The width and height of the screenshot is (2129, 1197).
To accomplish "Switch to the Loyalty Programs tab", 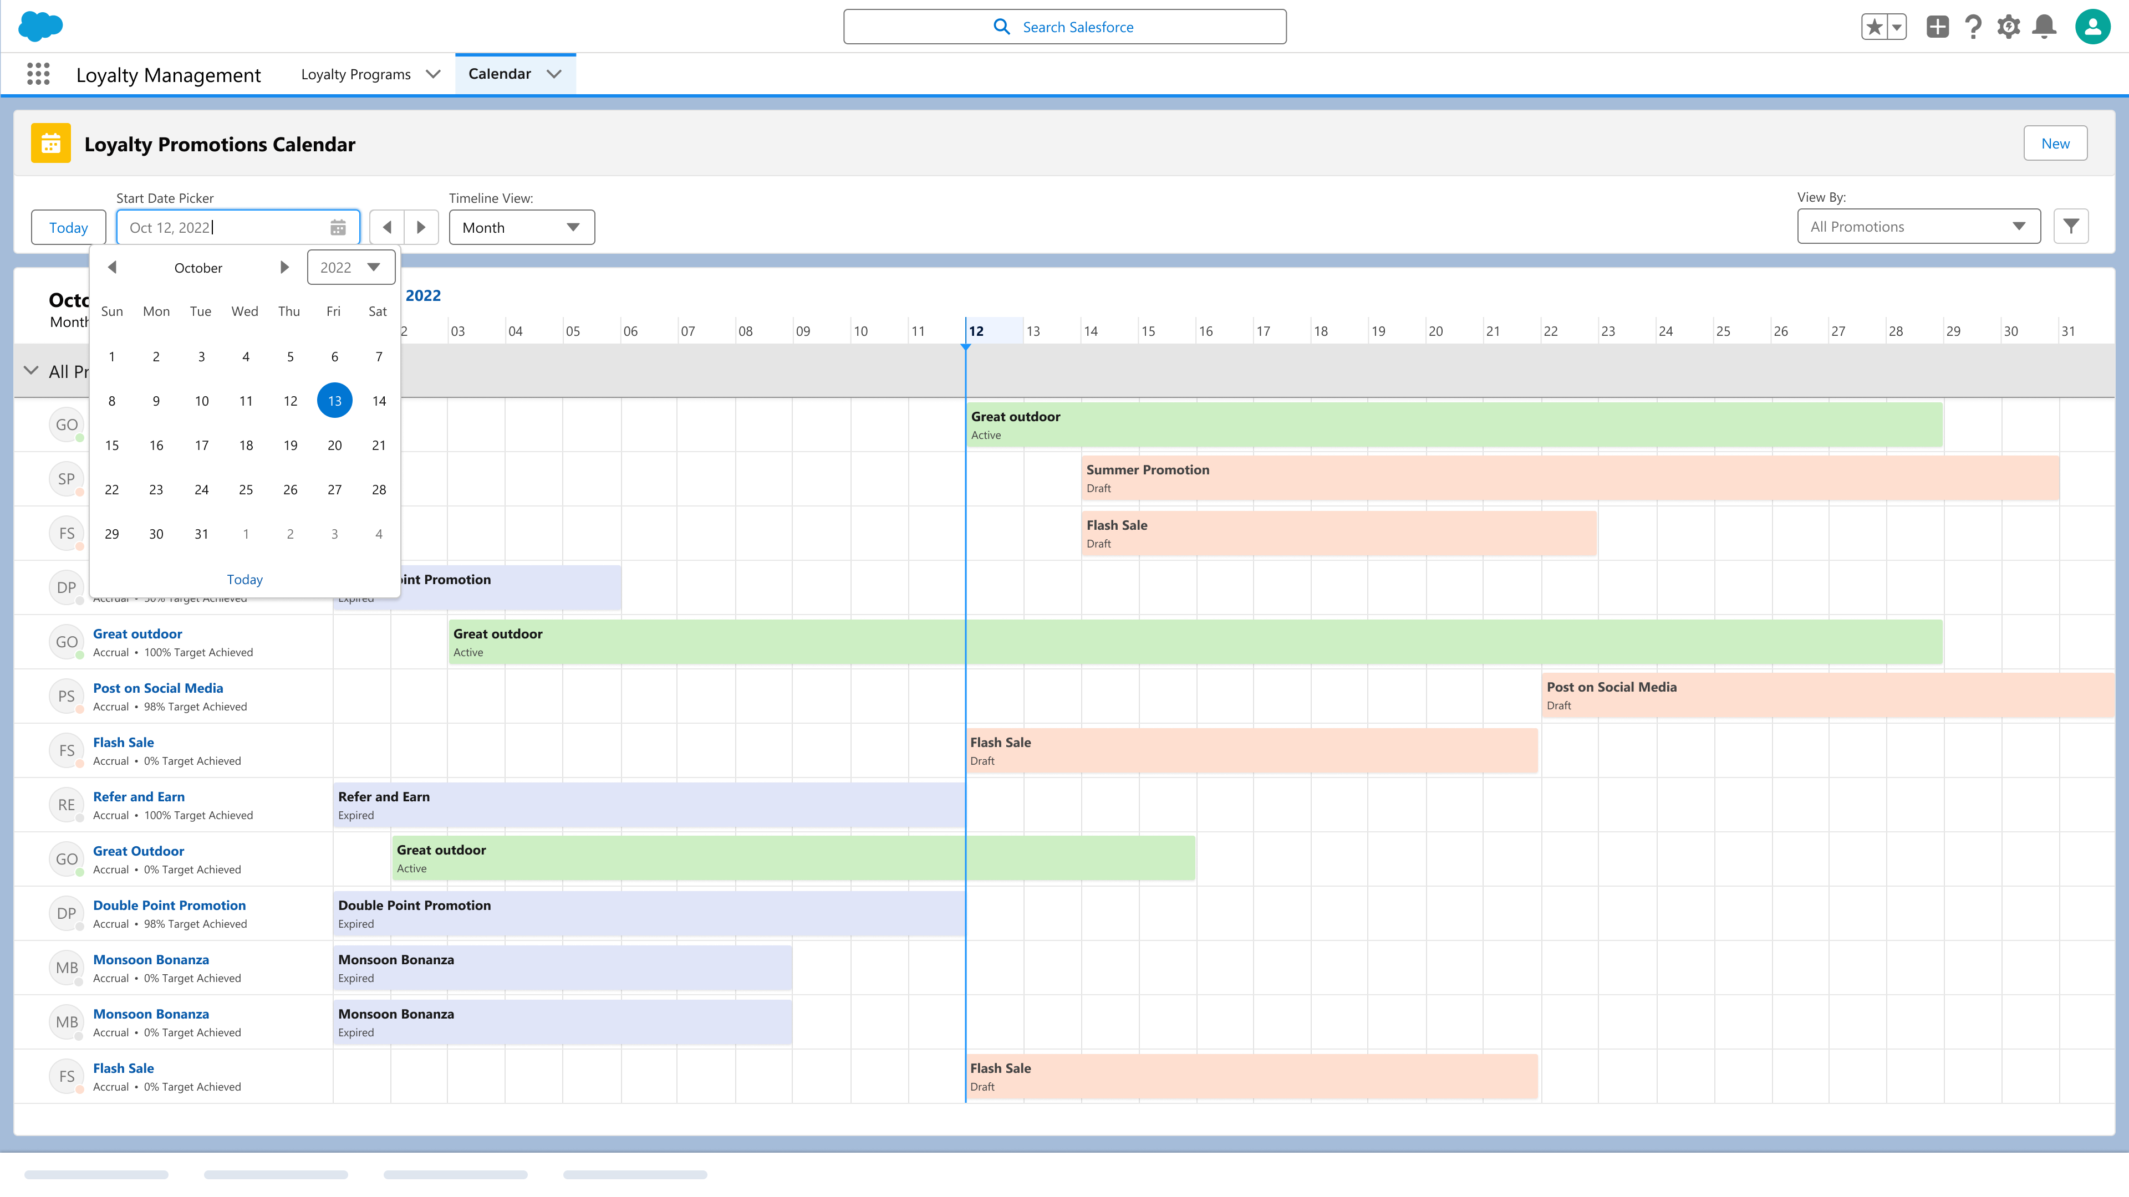I will 356,74.
